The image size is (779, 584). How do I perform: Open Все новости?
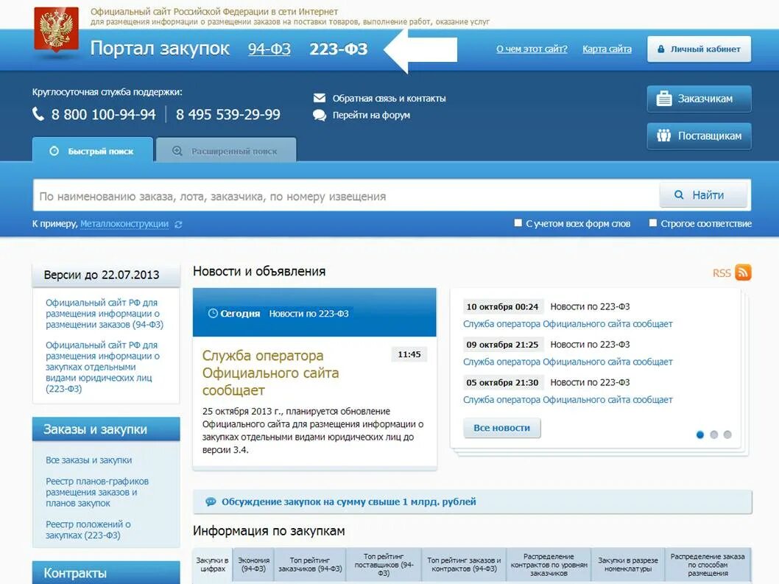(501, 428)
